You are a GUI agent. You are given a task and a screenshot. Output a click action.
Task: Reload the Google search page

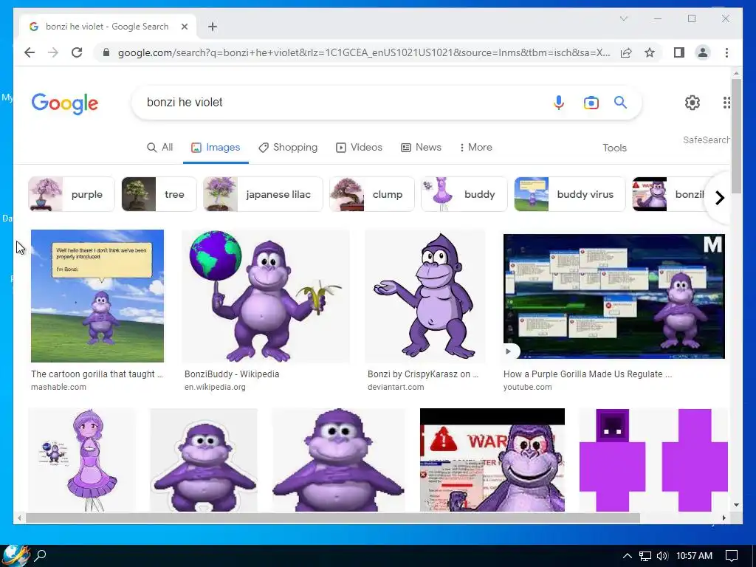[77, 52]
